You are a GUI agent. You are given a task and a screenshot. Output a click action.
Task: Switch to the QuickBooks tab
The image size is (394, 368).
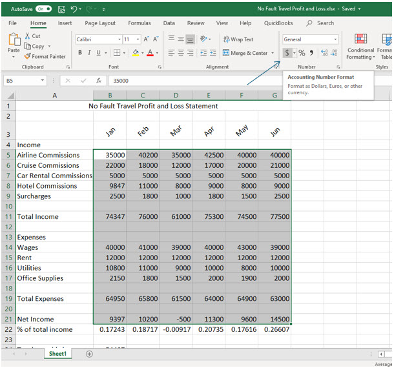click(x=278, y=23)
